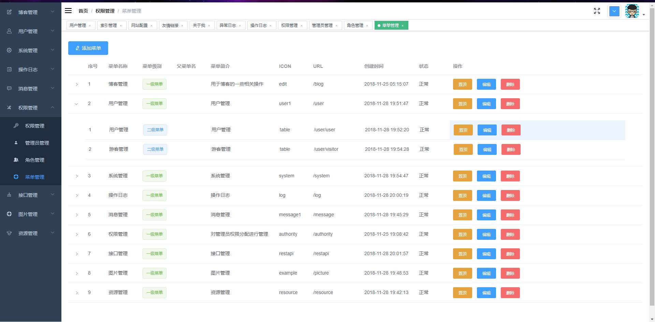This screenshot has width=655, height=322.
Task: Toggle the hamburger sidebar collapse icon
Action: (x=68, y=11)
